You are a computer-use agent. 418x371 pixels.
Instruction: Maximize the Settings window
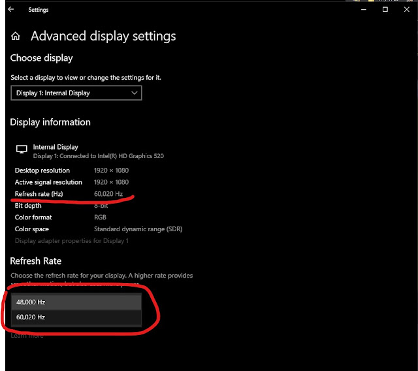click(x=385, y=10)
